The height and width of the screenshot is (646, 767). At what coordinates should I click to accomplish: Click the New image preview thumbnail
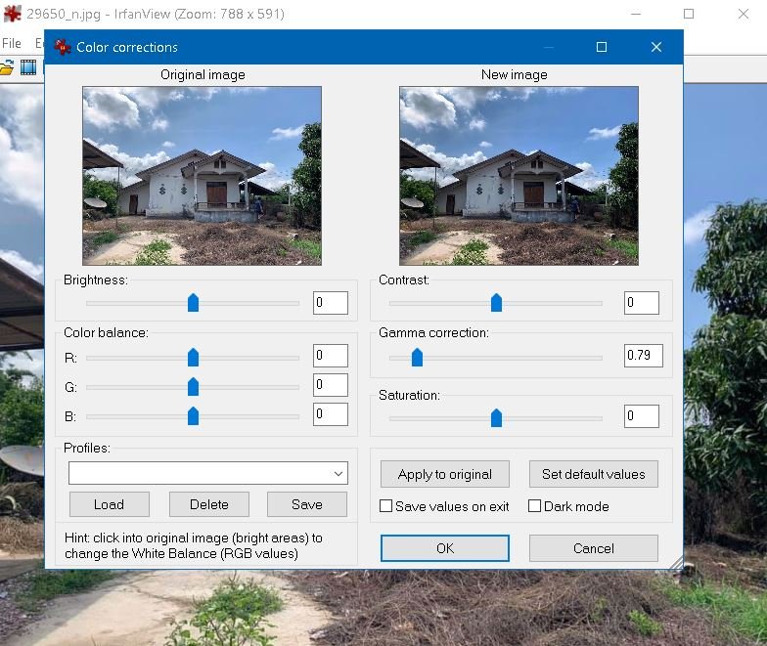pos(519,176)
